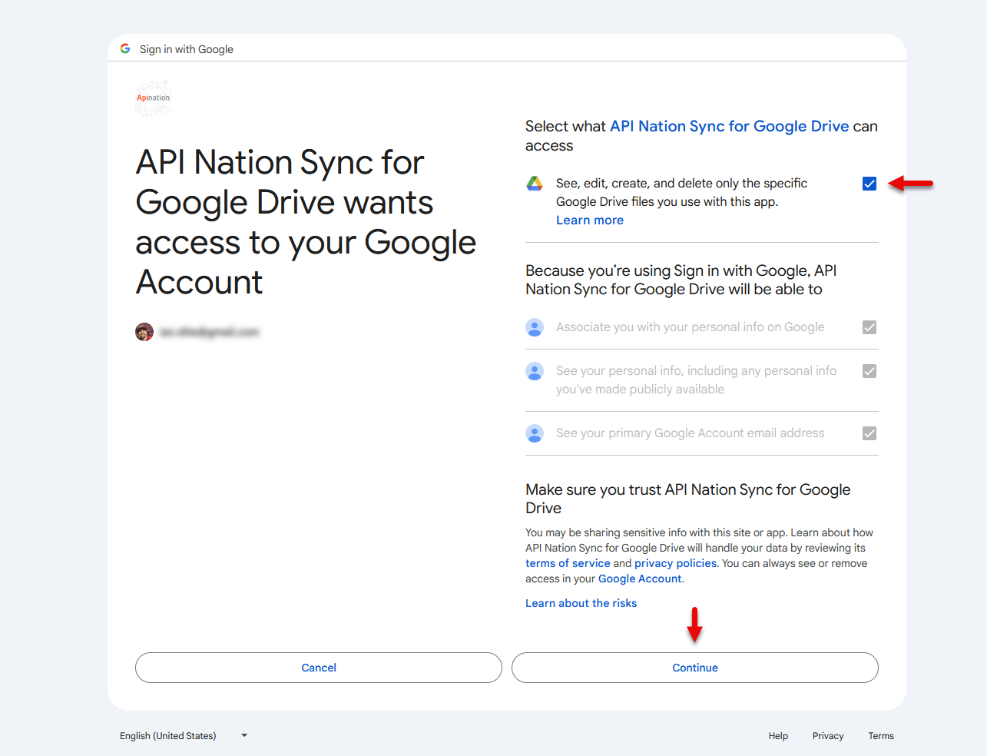Open the Learn more link

coord(590,220)
